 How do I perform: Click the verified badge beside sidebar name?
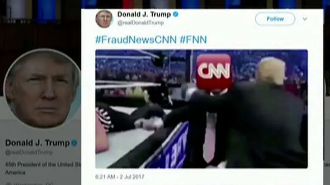point(74,143)
